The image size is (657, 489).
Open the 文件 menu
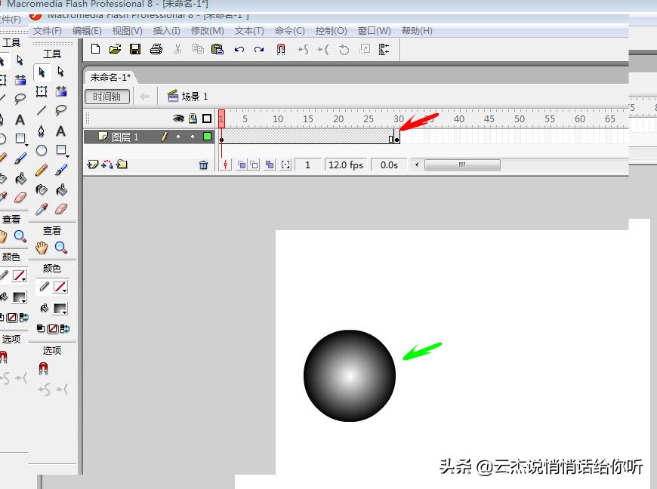pyautogui.click(x=48, y=31)
